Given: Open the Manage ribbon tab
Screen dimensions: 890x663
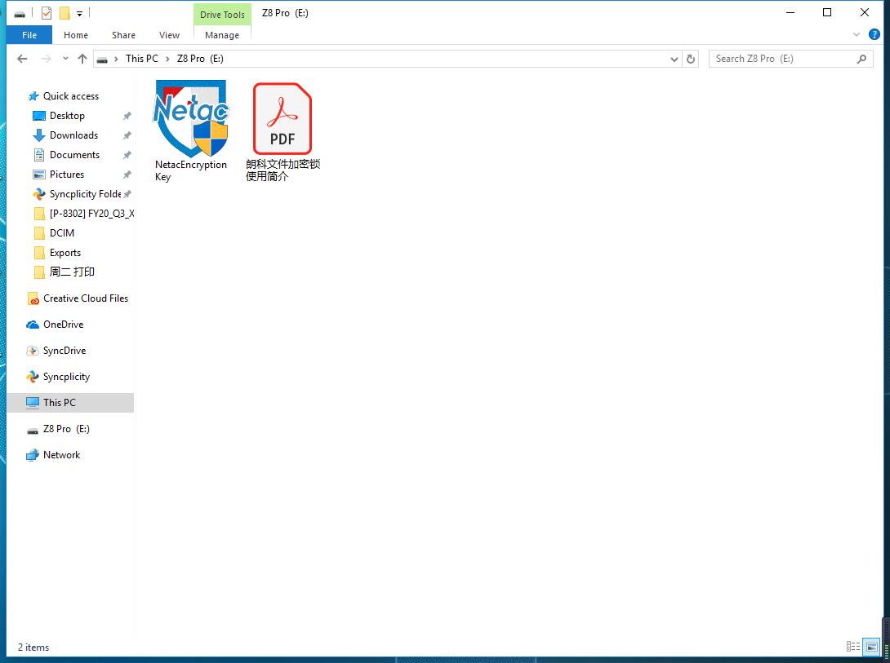Looking at the screenshot, I should [222, 35].
